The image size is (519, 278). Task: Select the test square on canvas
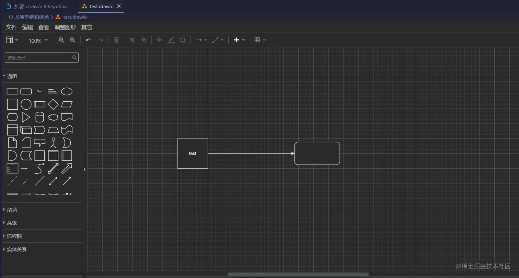[x=193, y=153]
